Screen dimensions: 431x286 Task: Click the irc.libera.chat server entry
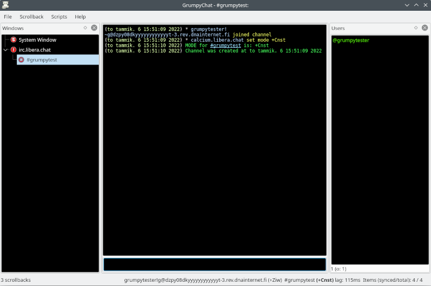point(35,50)
